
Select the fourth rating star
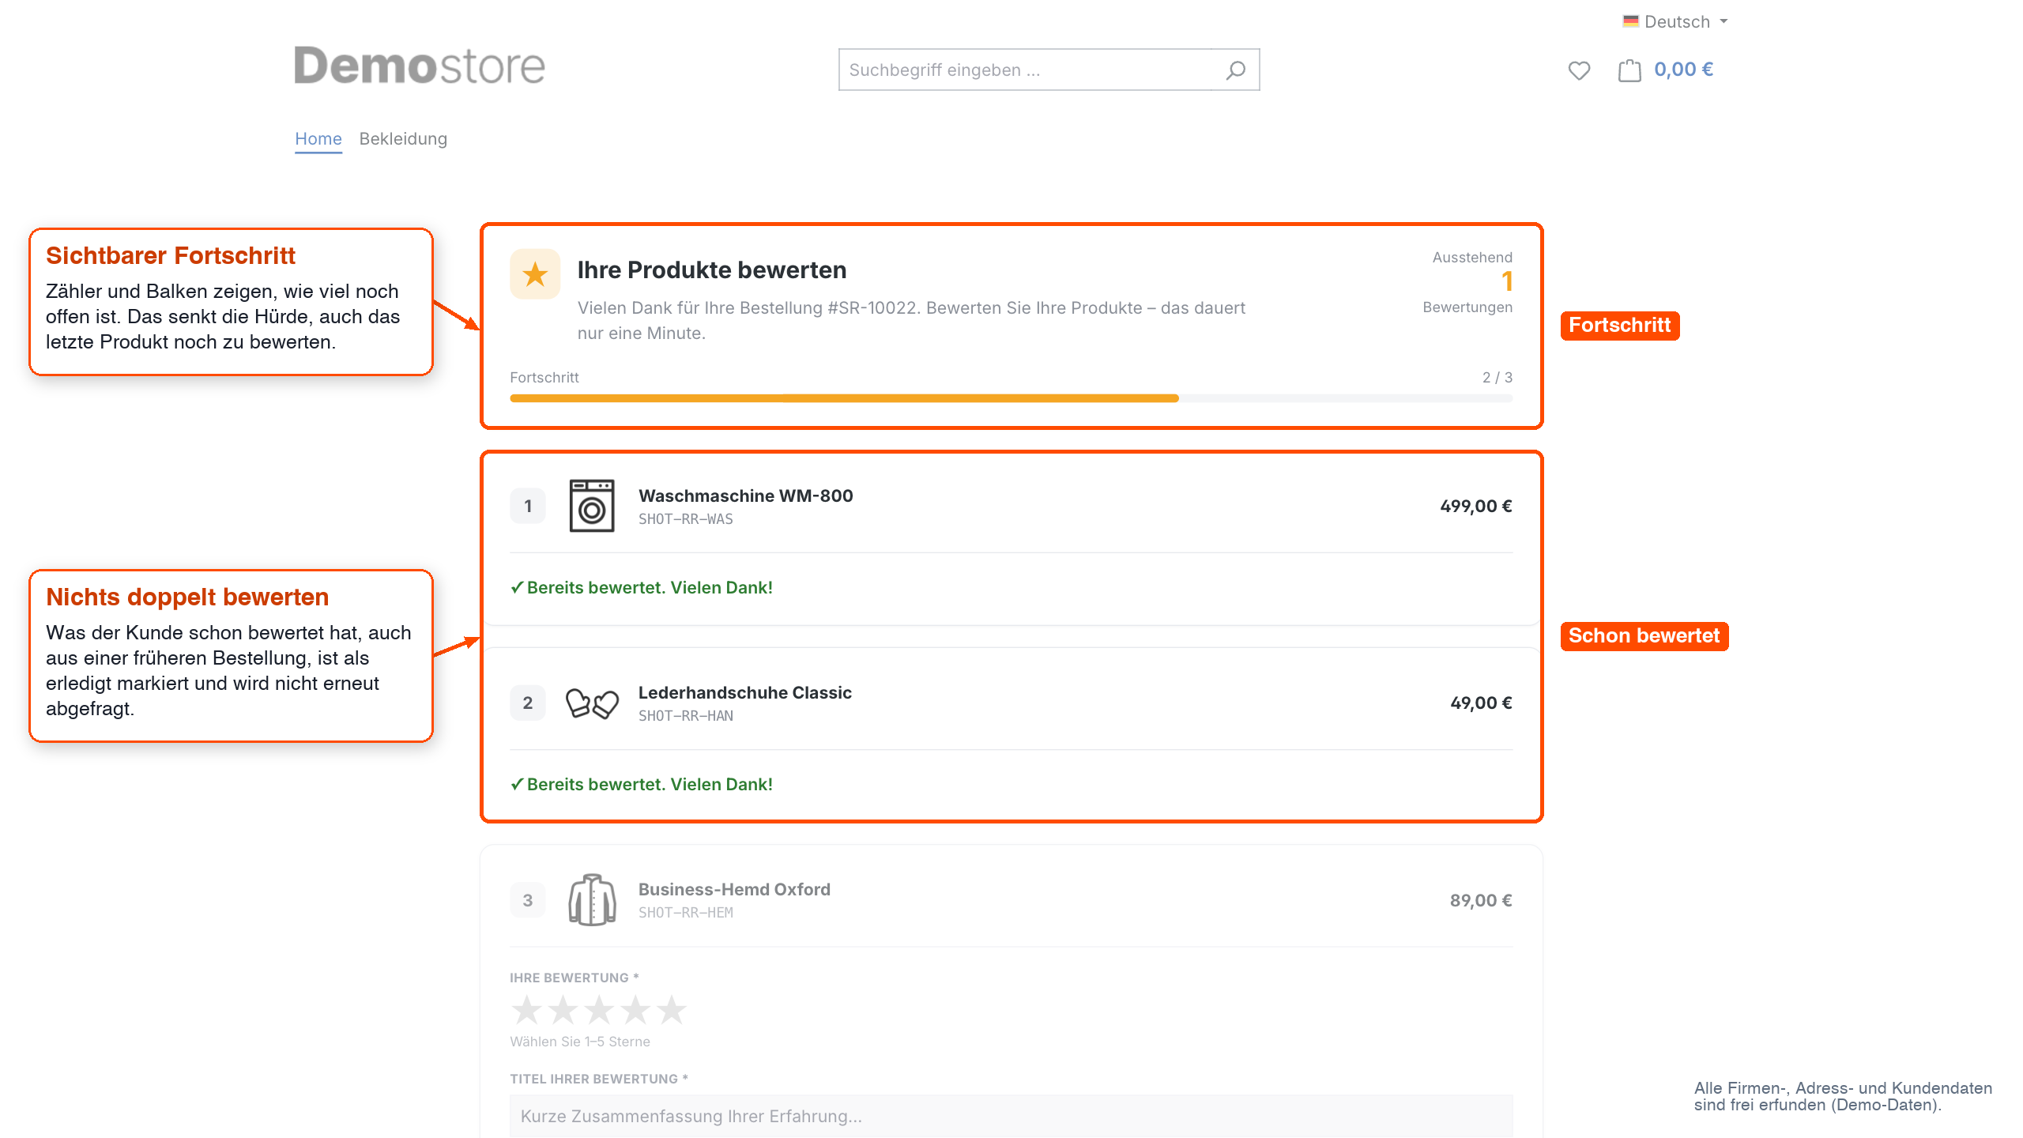tap(636, 1009)
